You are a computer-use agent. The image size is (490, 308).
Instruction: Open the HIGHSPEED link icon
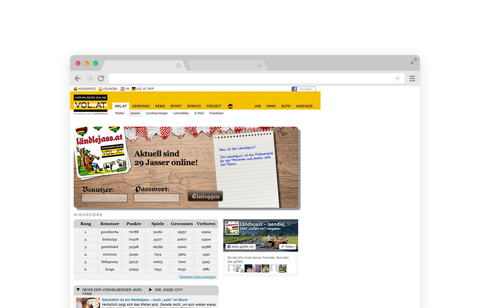(x=75, y=89)
